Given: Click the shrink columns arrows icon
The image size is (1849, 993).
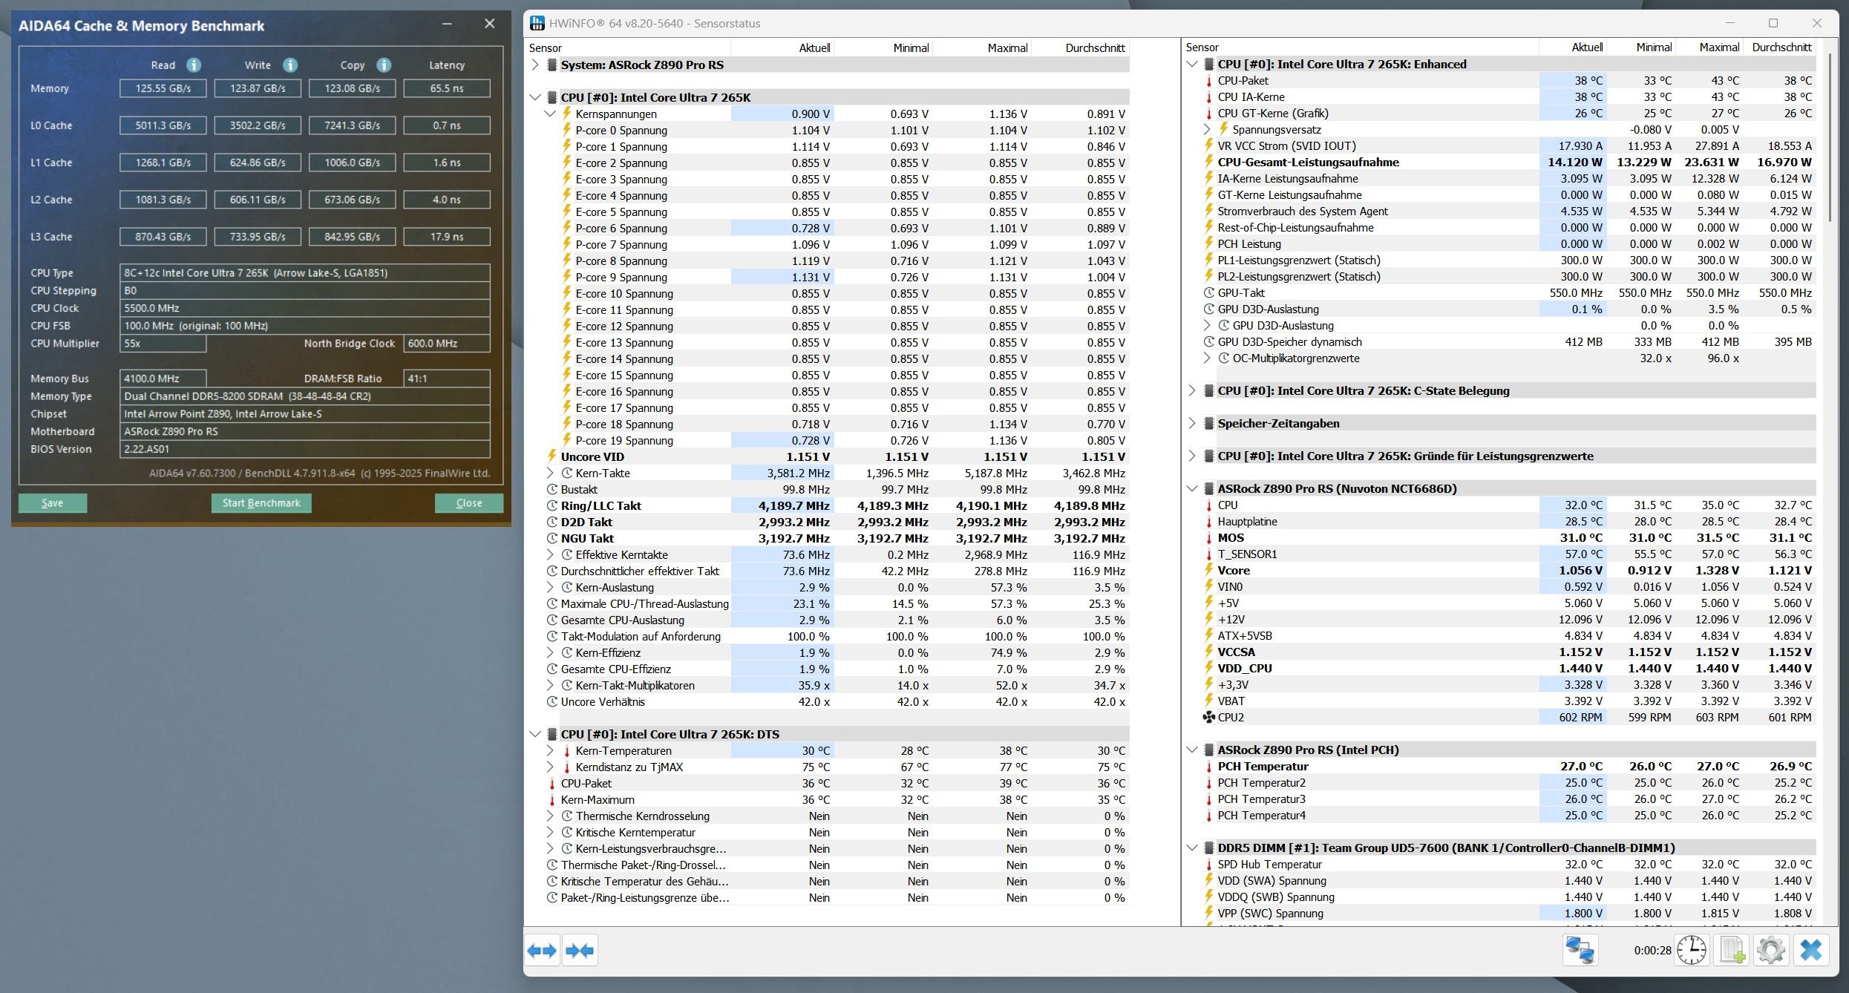Looking at the screenshot, I should (x=580, y=951).
